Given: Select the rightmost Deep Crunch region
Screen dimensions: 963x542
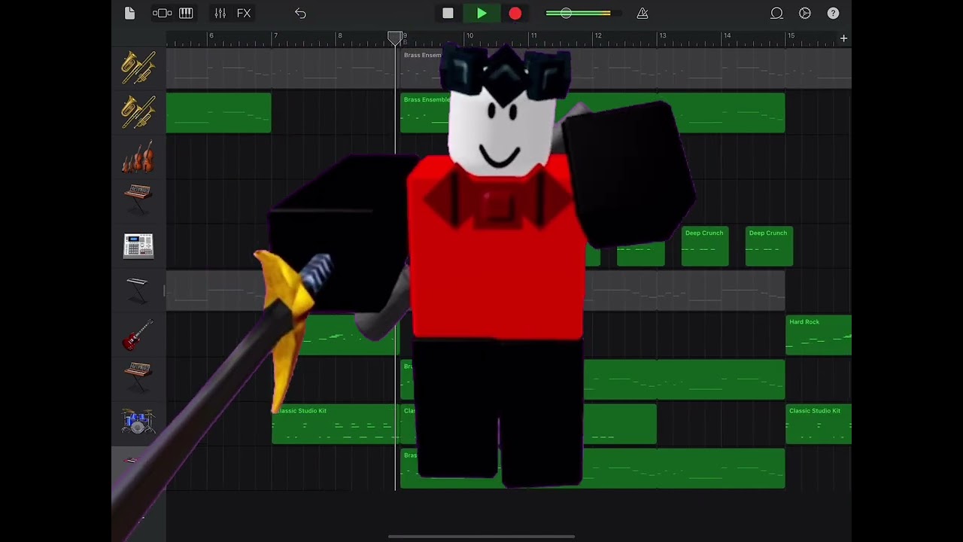Looking at the screenshot, I should pyautogui.click(x=769, y=246).
